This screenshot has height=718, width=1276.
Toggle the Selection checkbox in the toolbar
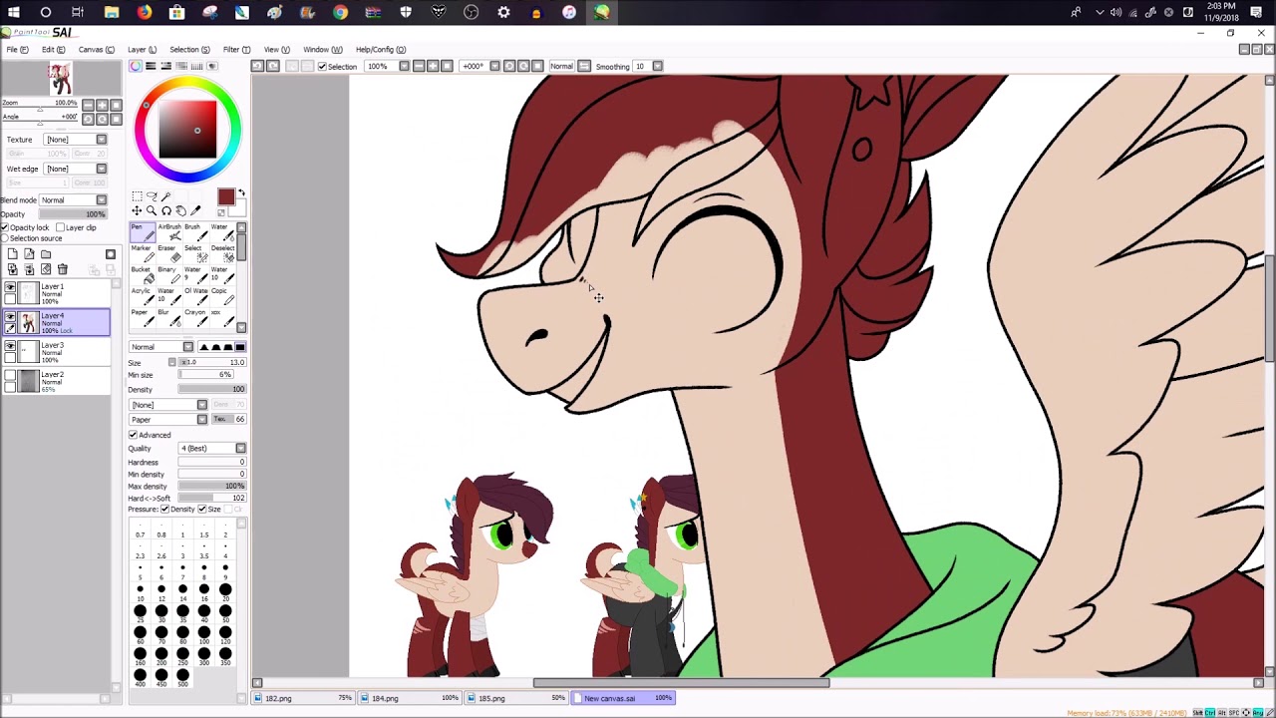(x=322, y=67)
